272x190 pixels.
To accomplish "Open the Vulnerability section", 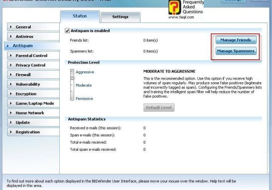I will click(x=33, y=84).
